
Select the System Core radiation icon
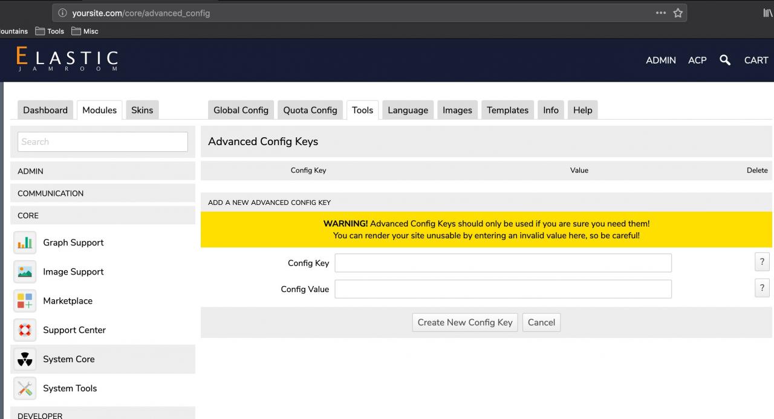(x=25, y=359)
